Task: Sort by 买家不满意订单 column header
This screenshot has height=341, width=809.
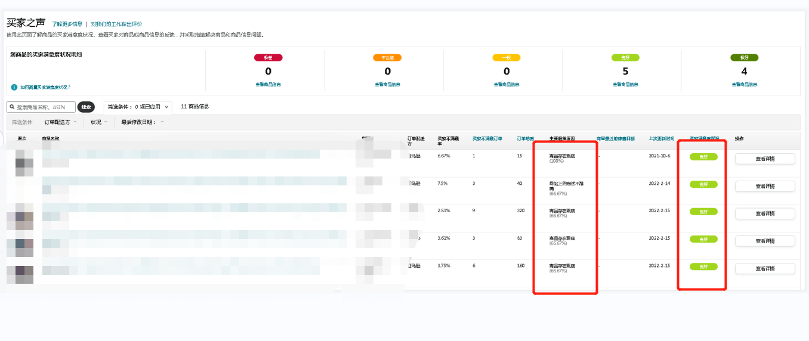Action: [487, 138]
